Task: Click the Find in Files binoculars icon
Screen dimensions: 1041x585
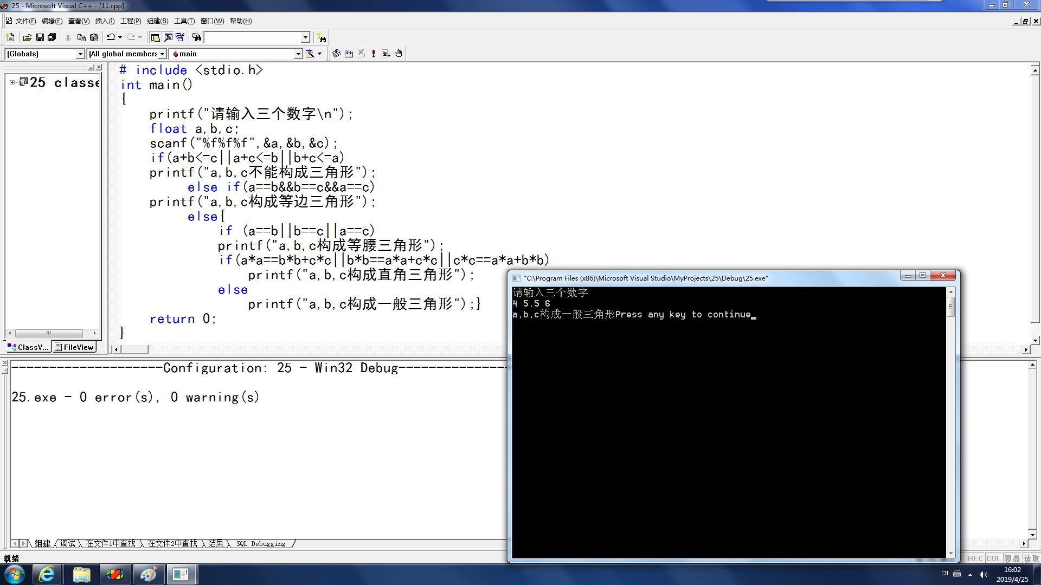Action: [x=197, y=37]
